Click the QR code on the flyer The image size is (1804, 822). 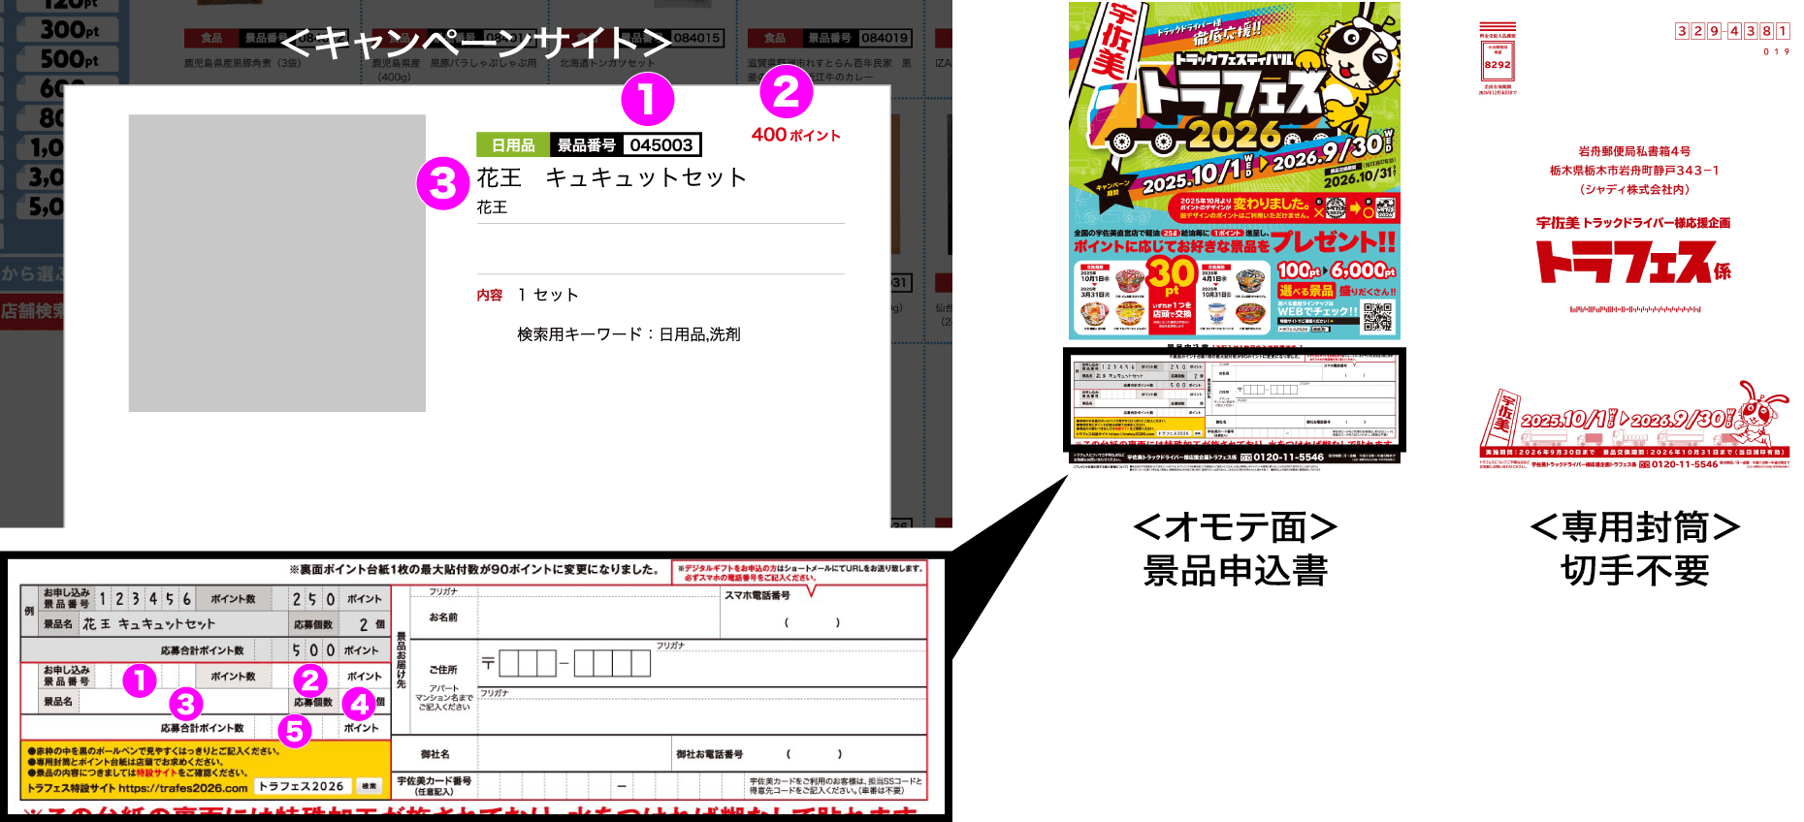coord(1377,317)
